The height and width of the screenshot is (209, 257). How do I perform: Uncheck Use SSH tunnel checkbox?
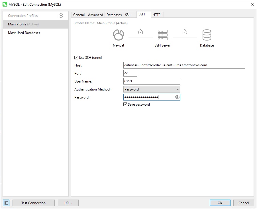coord(76,57)
